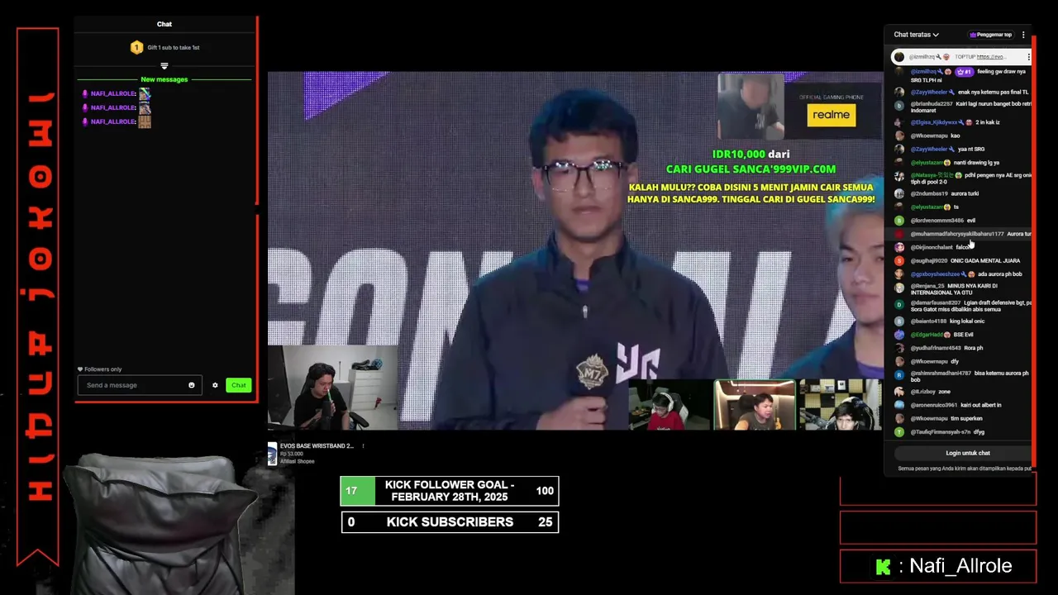Click the first NAFI_ALLROLE emote image
Image resolution: width=1058 pixels, height=595 pixels.
tap(145, 94)
